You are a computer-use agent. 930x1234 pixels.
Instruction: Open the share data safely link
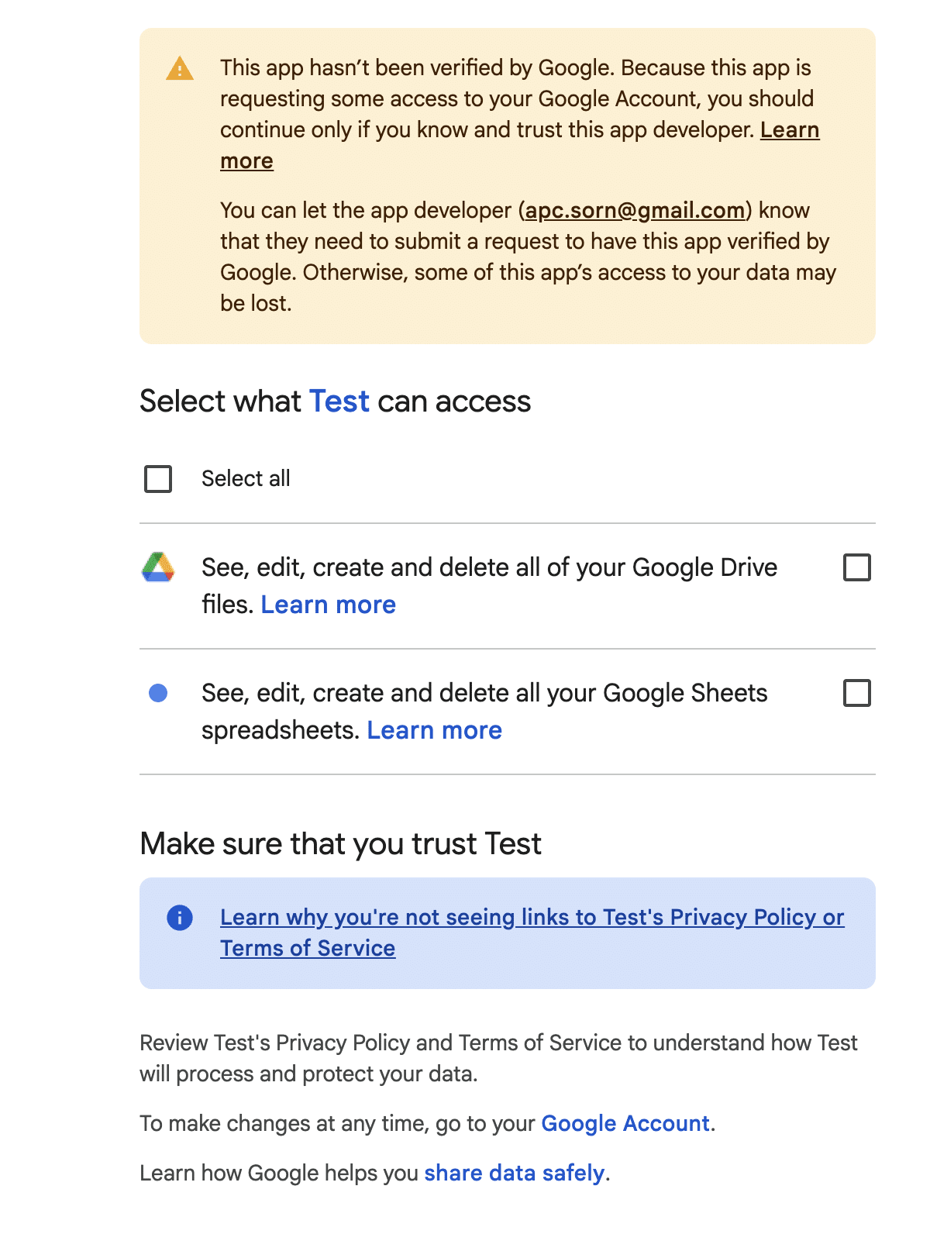click(514, 1174)
